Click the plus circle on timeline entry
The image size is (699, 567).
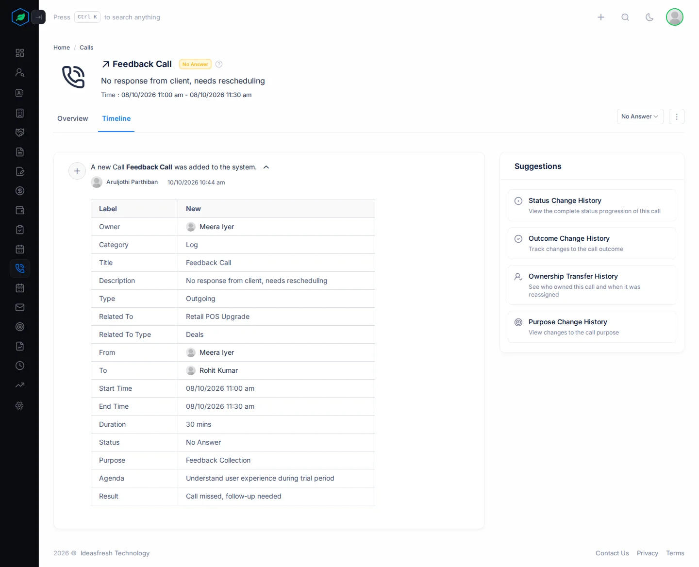click(x=77, y=171)
